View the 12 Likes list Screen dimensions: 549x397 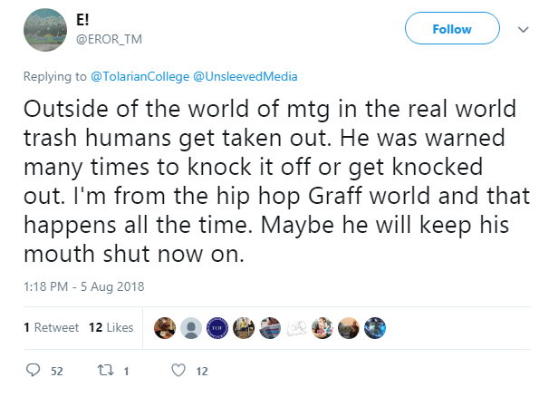[x=111, y=327]
